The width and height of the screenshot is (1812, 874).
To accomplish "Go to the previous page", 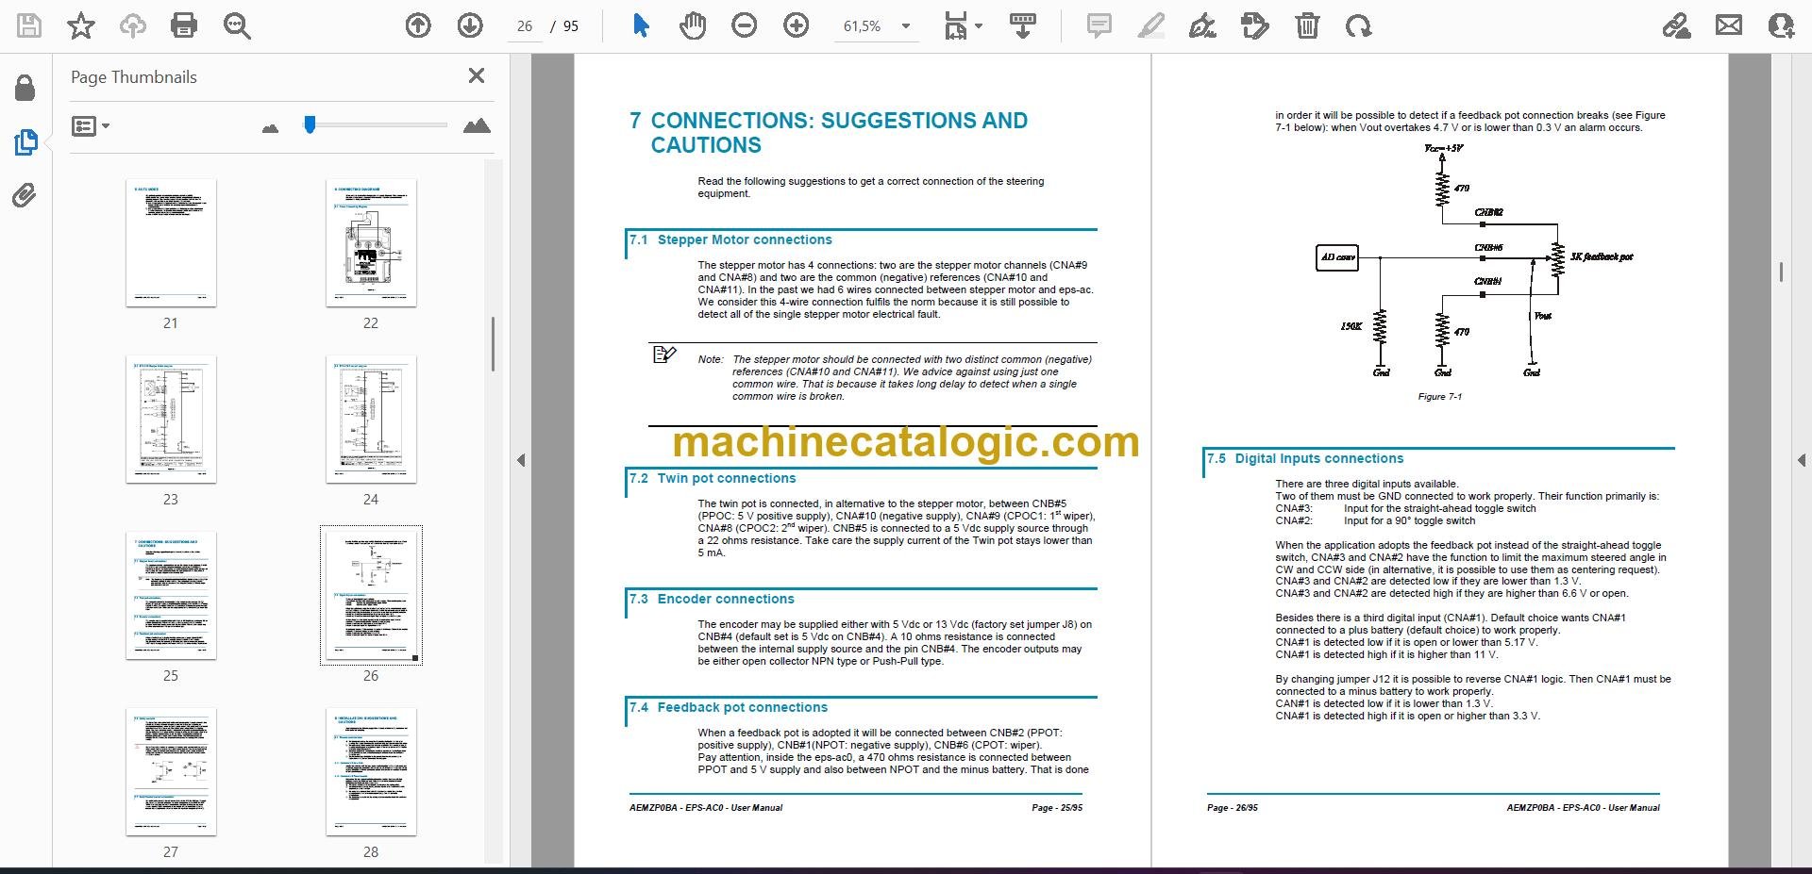I will pos(418,25).
